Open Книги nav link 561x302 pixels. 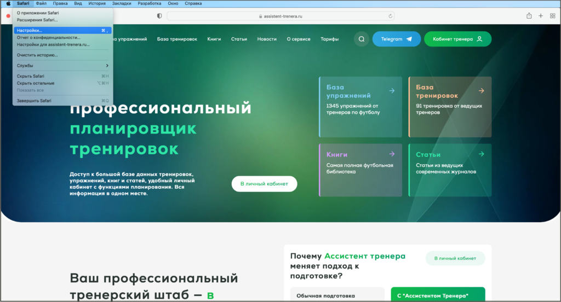(214, 39)
